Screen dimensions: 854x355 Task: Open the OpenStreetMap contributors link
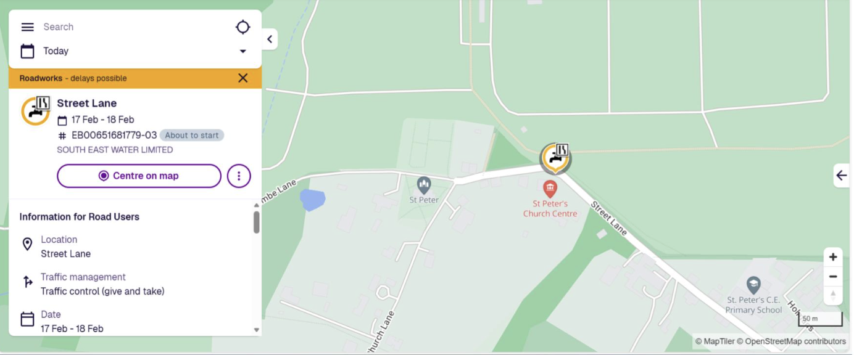[x=795, y=341]
